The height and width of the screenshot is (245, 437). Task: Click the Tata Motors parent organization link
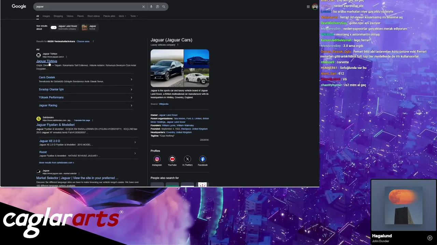coord(179,118)
